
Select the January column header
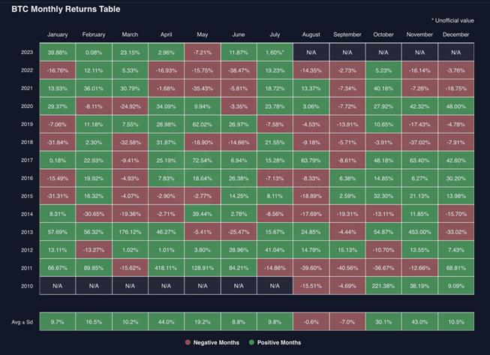click(57, 35)
